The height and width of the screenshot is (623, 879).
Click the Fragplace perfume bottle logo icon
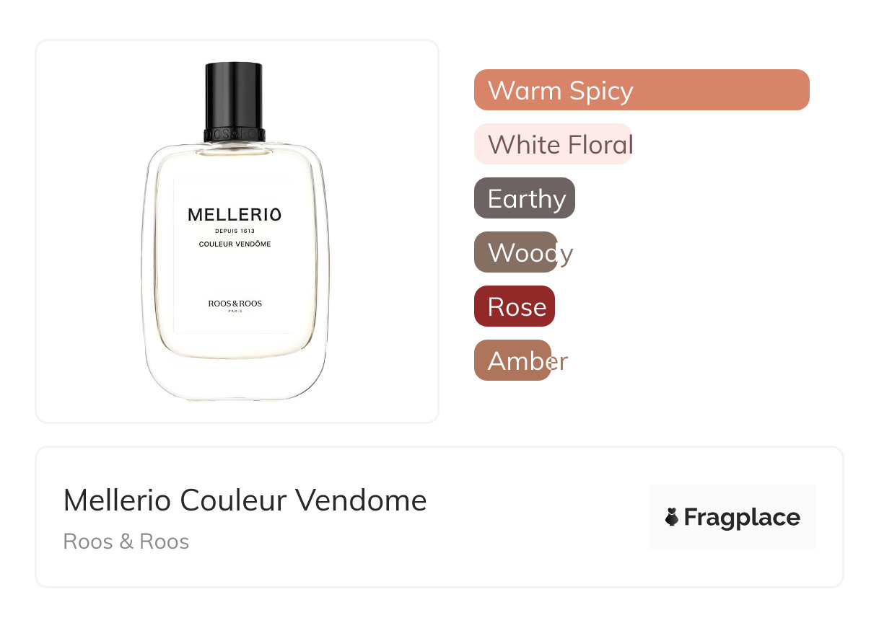[x=672, y=517]
